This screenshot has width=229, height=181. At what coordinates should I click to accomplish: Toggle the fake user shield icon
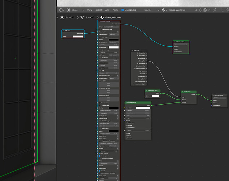pyautogui.click(x=201, y=10)
